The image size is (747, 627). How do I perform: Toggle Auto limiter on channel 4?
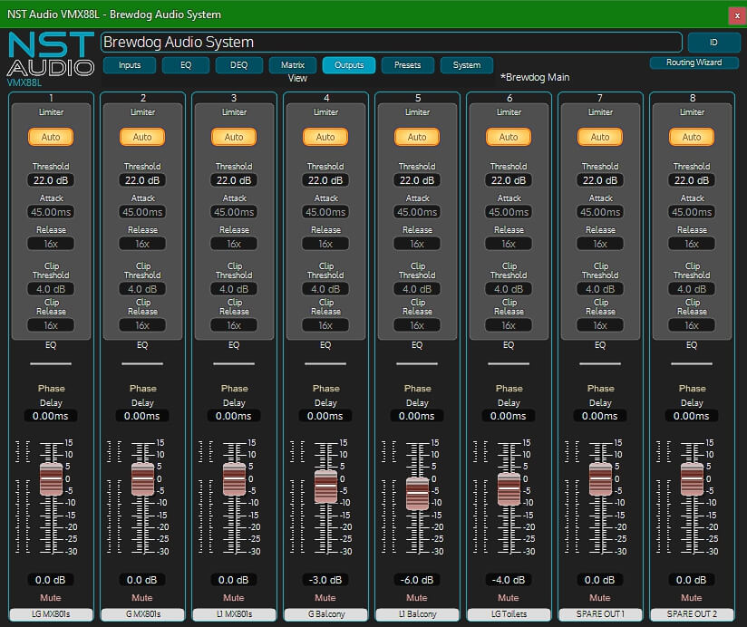(325, 137)
